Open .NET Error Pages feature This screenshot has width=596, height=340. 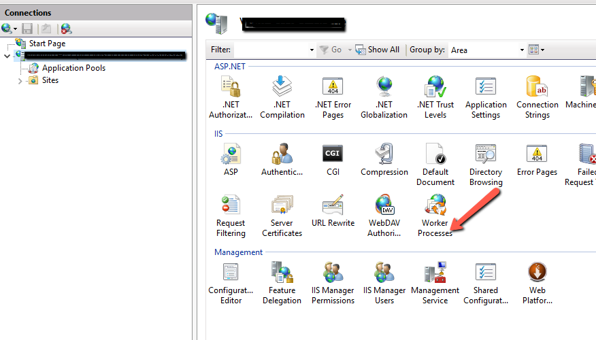(x=333, y=97)
